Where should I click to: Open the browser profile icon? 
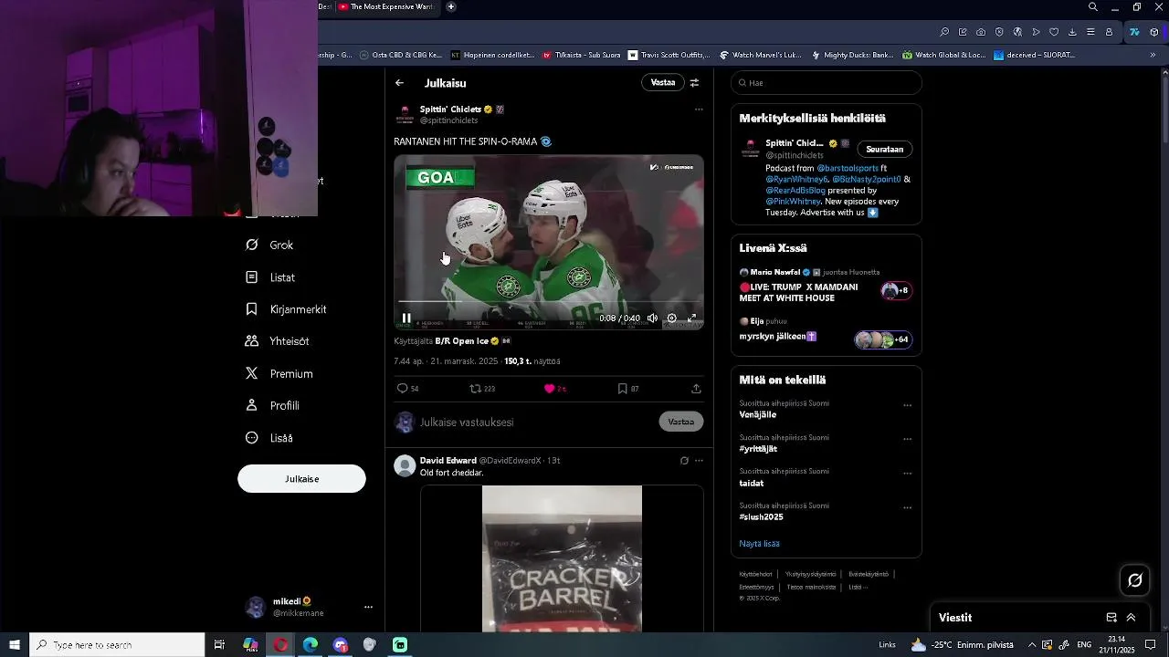coord(1109,32)
